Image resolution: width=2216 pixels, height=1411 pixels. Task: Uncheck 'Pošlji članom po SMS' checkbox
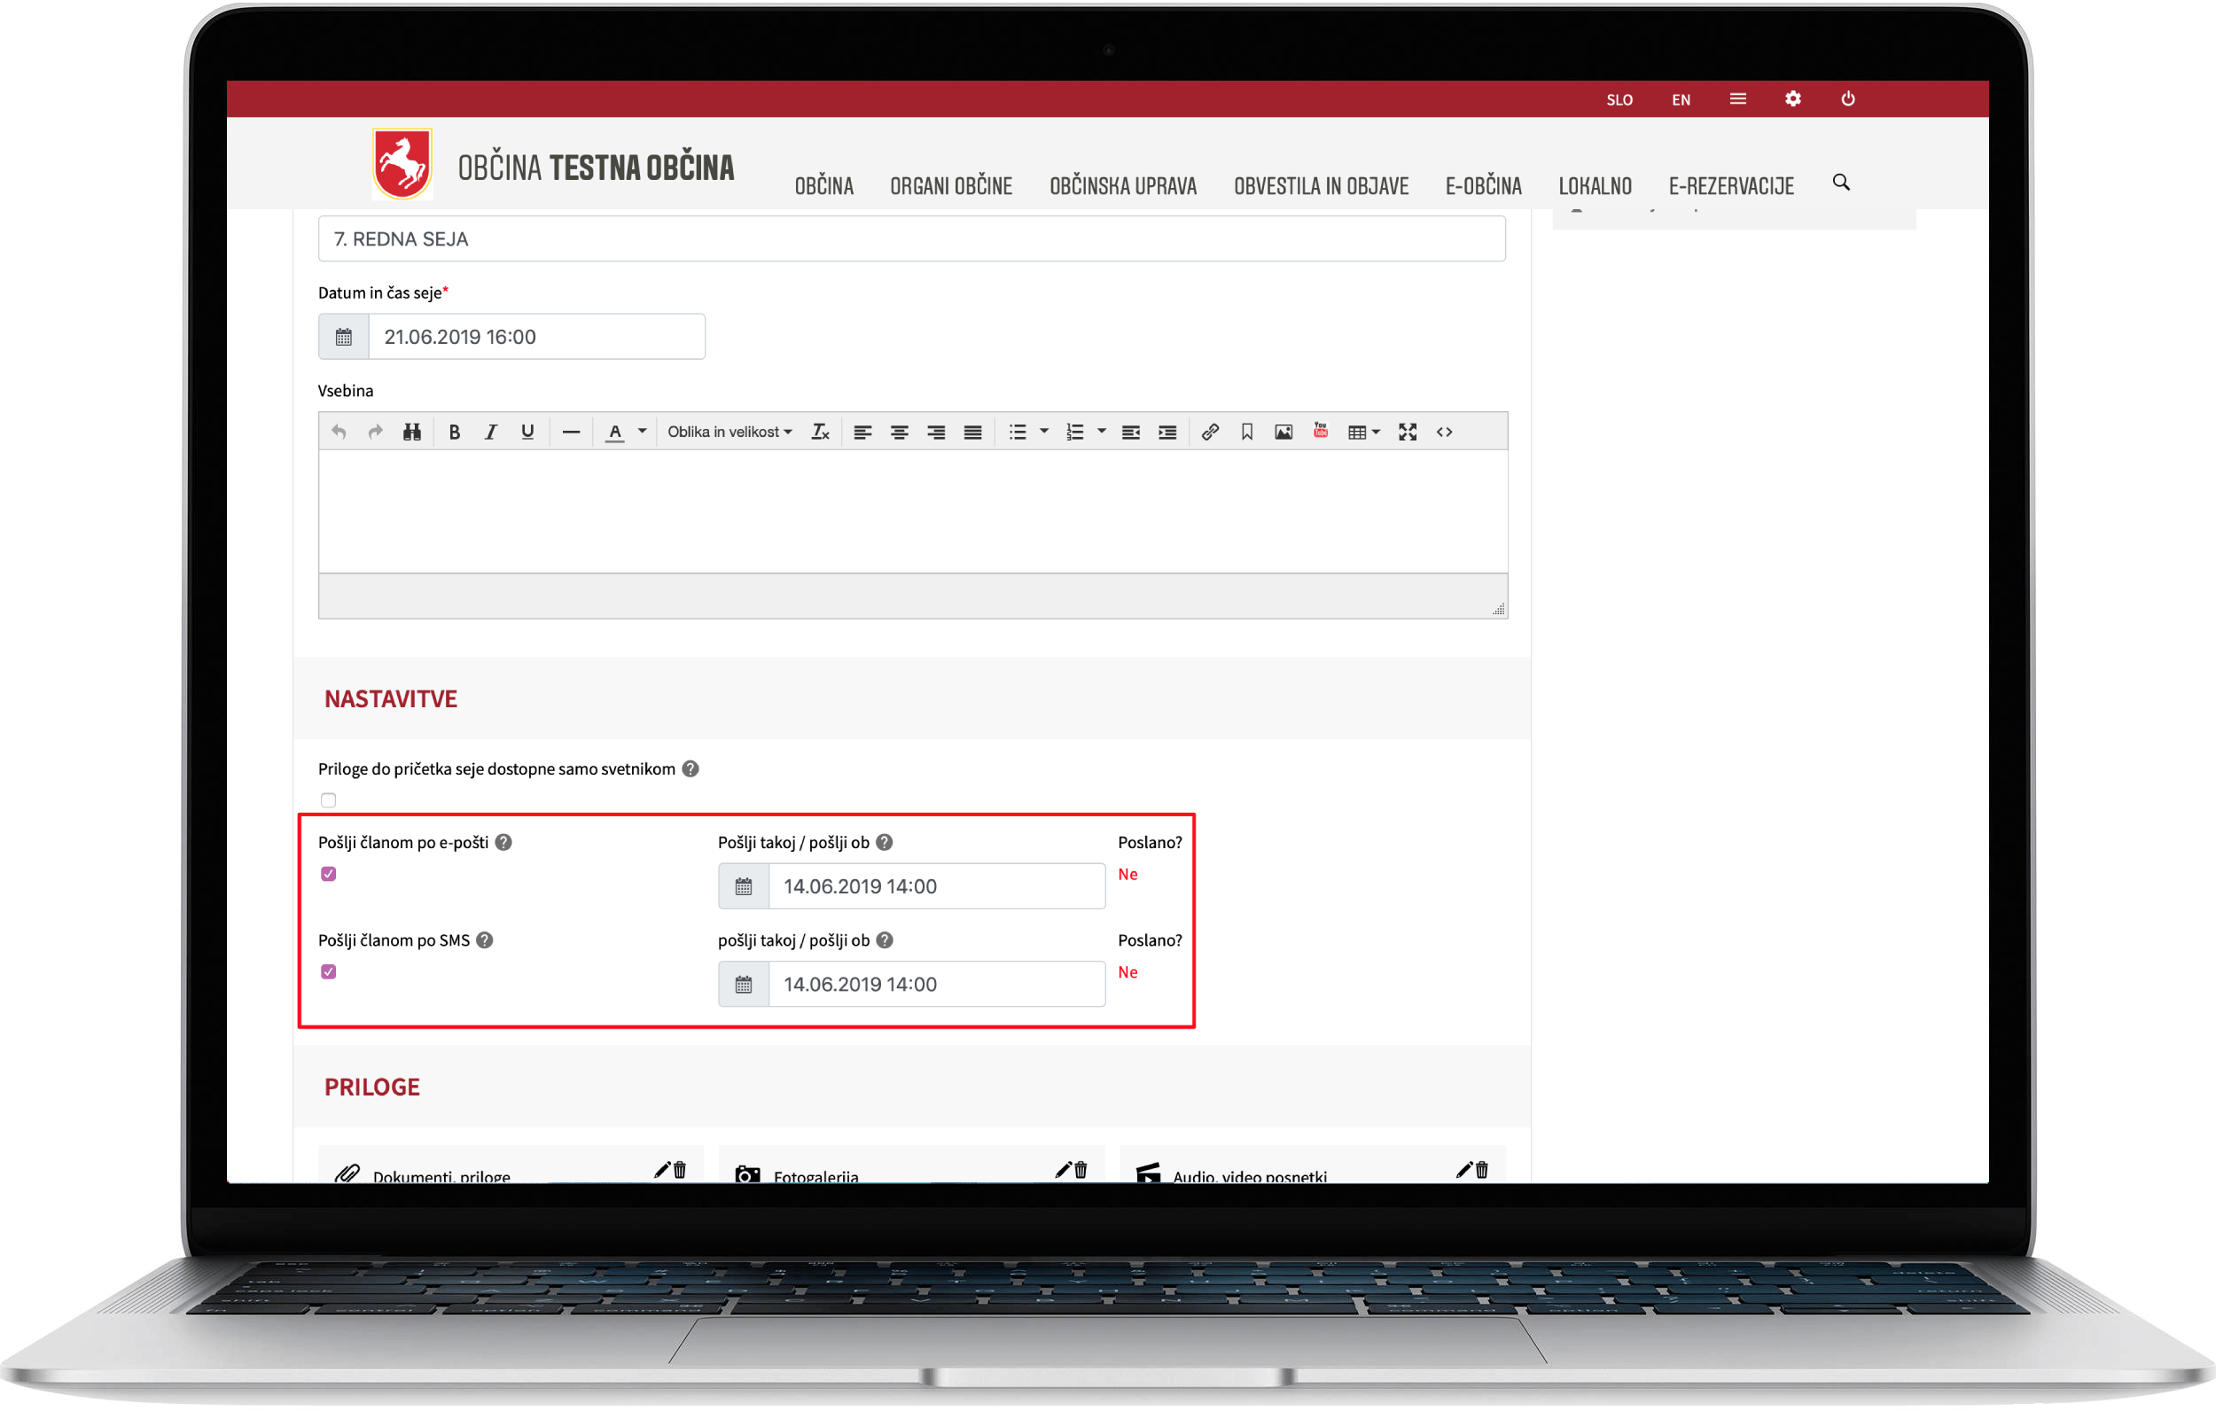point(329,971)
